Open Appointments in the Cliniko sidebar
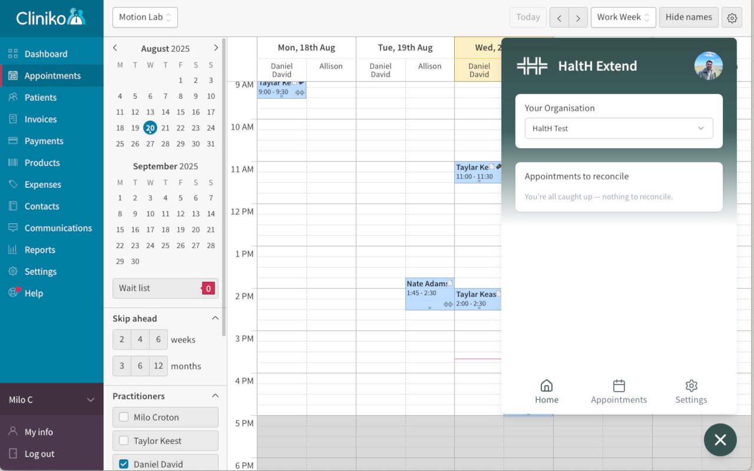The height and width of the screenshot is (471, 754). coord(52,75)
